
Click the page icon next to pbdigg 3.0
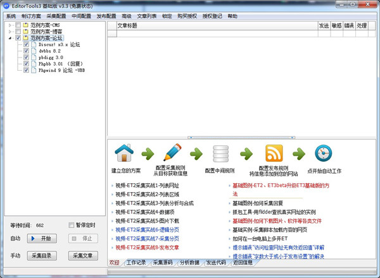34,57
